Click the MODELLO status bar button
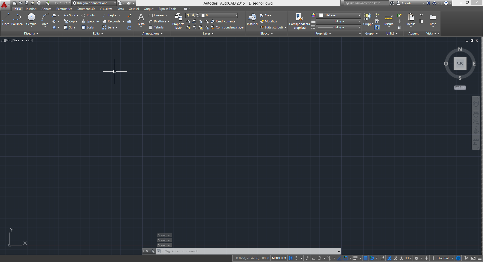 click(279, 258)
